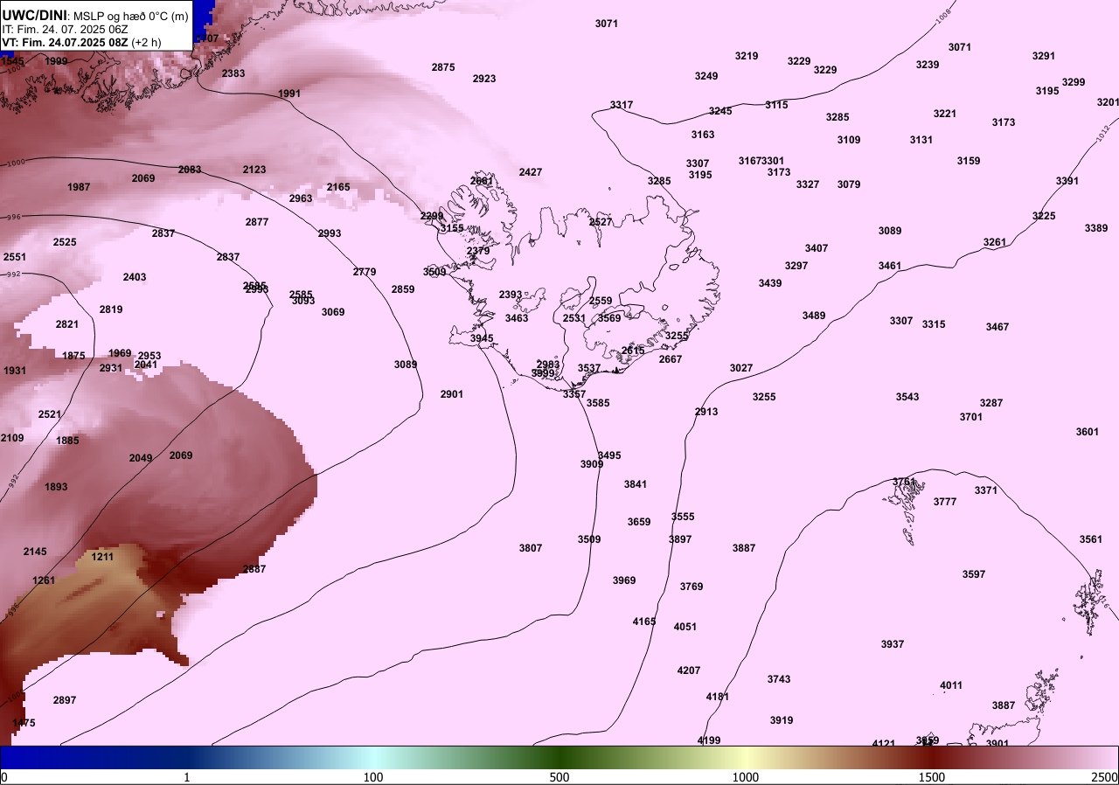This screenshot has width=1119, height=785.
Task: Click the 3743 height value
Action: pos(779,679)
